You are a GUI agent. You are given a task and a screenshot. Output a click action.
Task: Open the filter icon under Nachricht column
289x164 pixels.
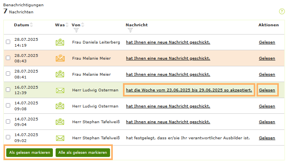(x=130, y=30)
